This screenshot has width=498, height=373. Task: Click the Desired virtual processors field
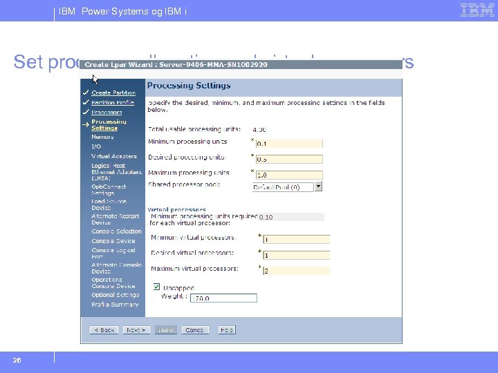[x=296, y=255]
